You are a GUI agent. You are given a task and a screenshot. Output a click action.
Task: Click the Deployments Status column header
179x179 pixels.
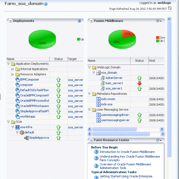tap(58, 59)
